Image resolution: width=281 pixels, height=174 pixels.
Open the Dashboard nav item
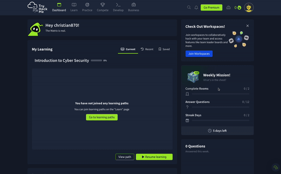pos(59,7)
